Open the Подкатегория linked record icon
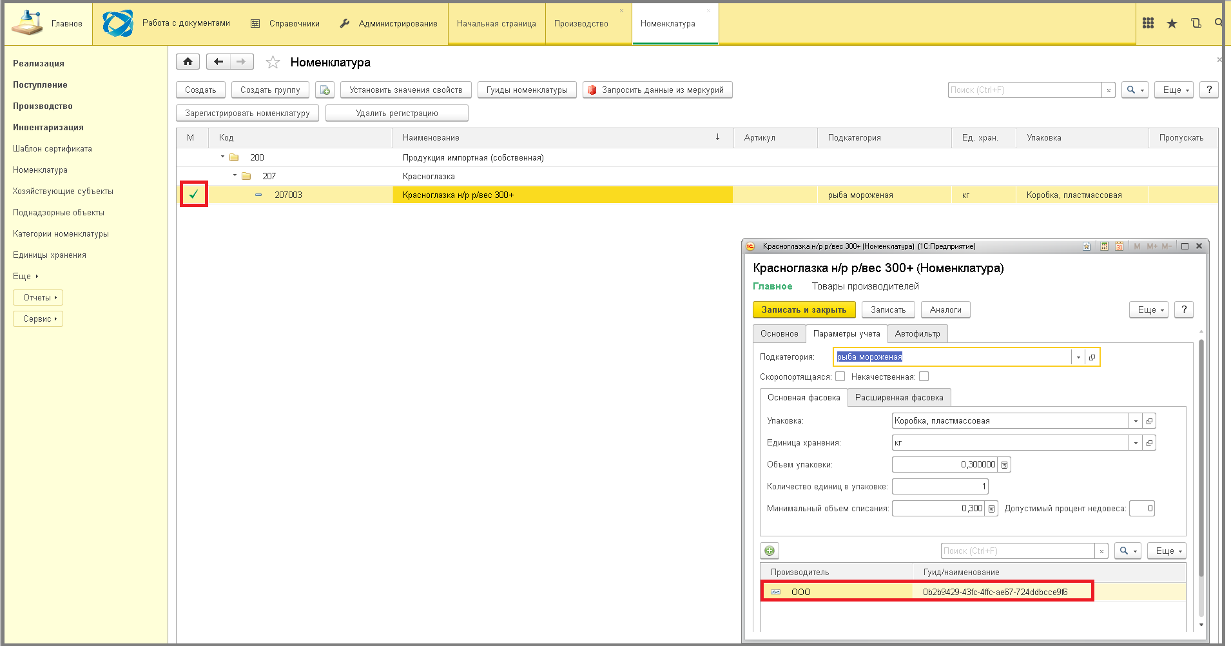This screenshot has width=1231, height=646. coord(1092,357)
